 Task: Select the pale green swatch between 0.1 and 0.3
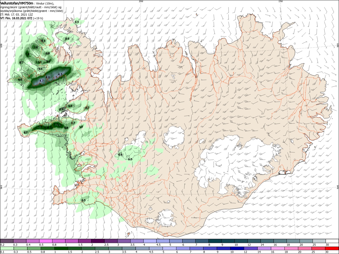[7, 248]
